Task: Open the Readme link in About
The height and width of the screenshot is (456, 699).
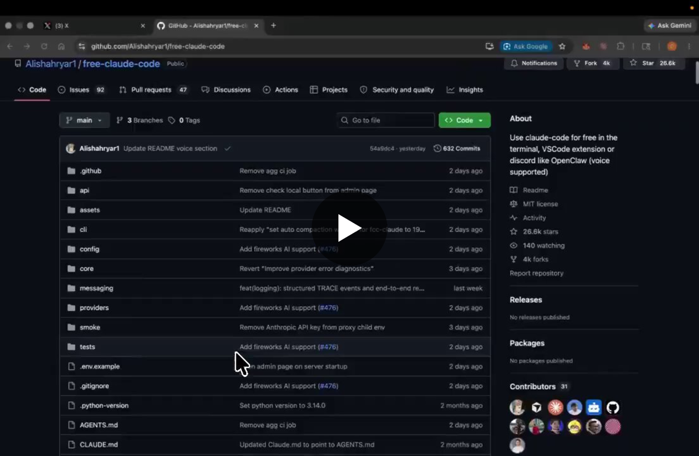Action: (x=535, y=190)
